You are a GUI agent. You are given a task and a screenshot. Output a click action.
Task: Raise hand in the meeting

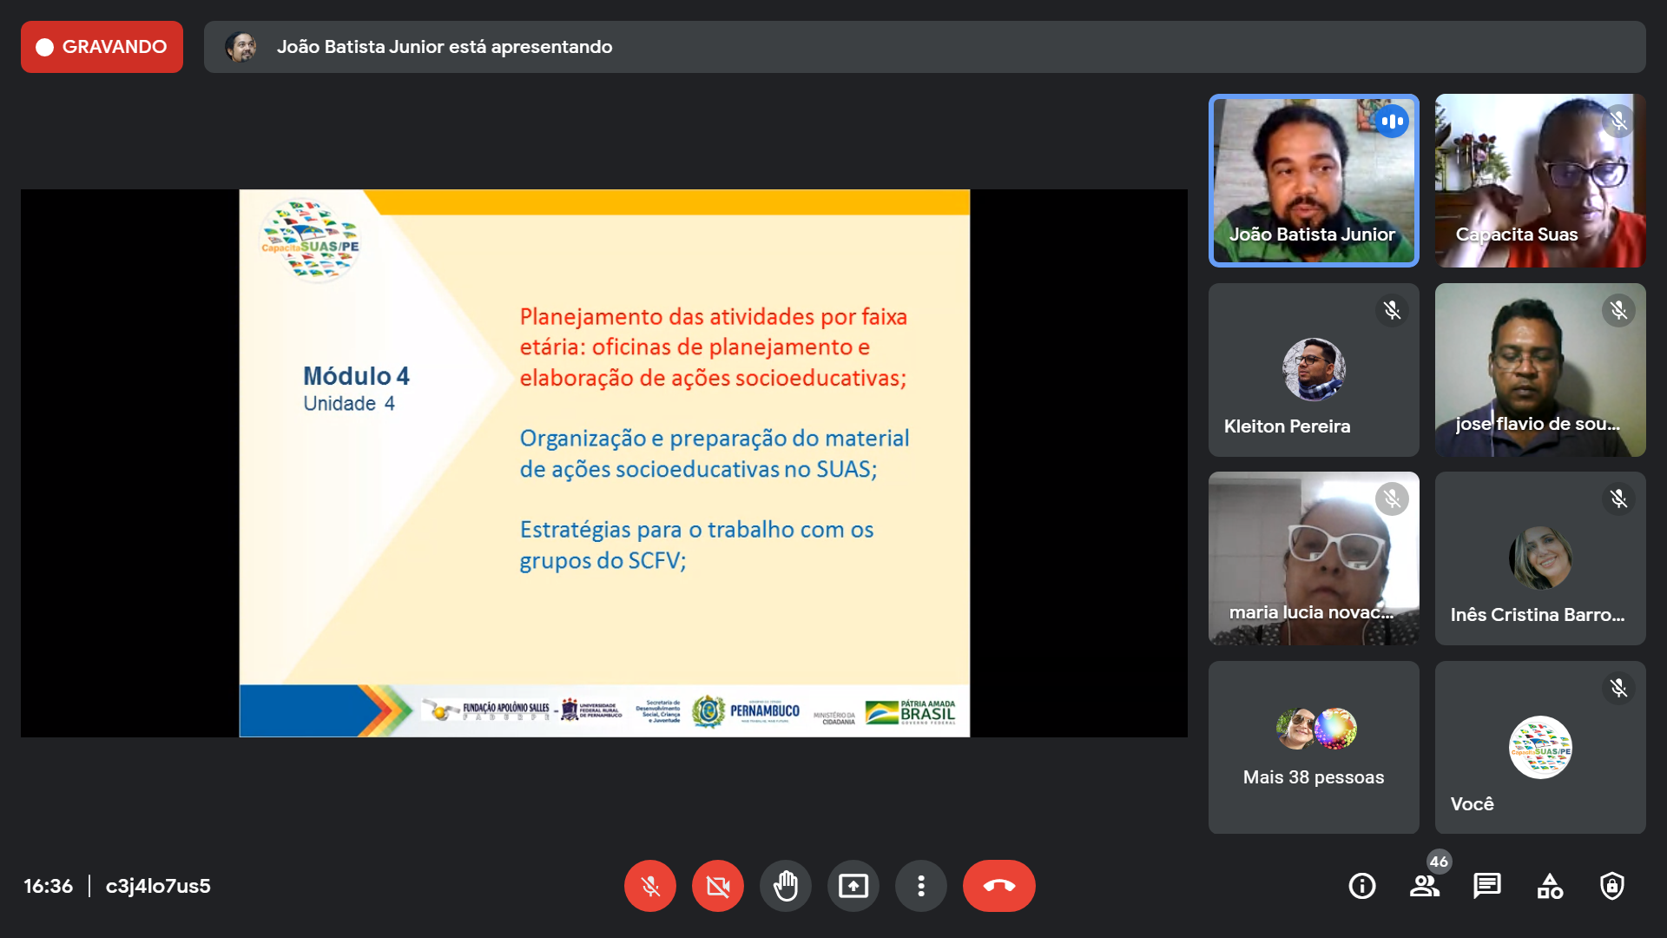coord(785,886)
